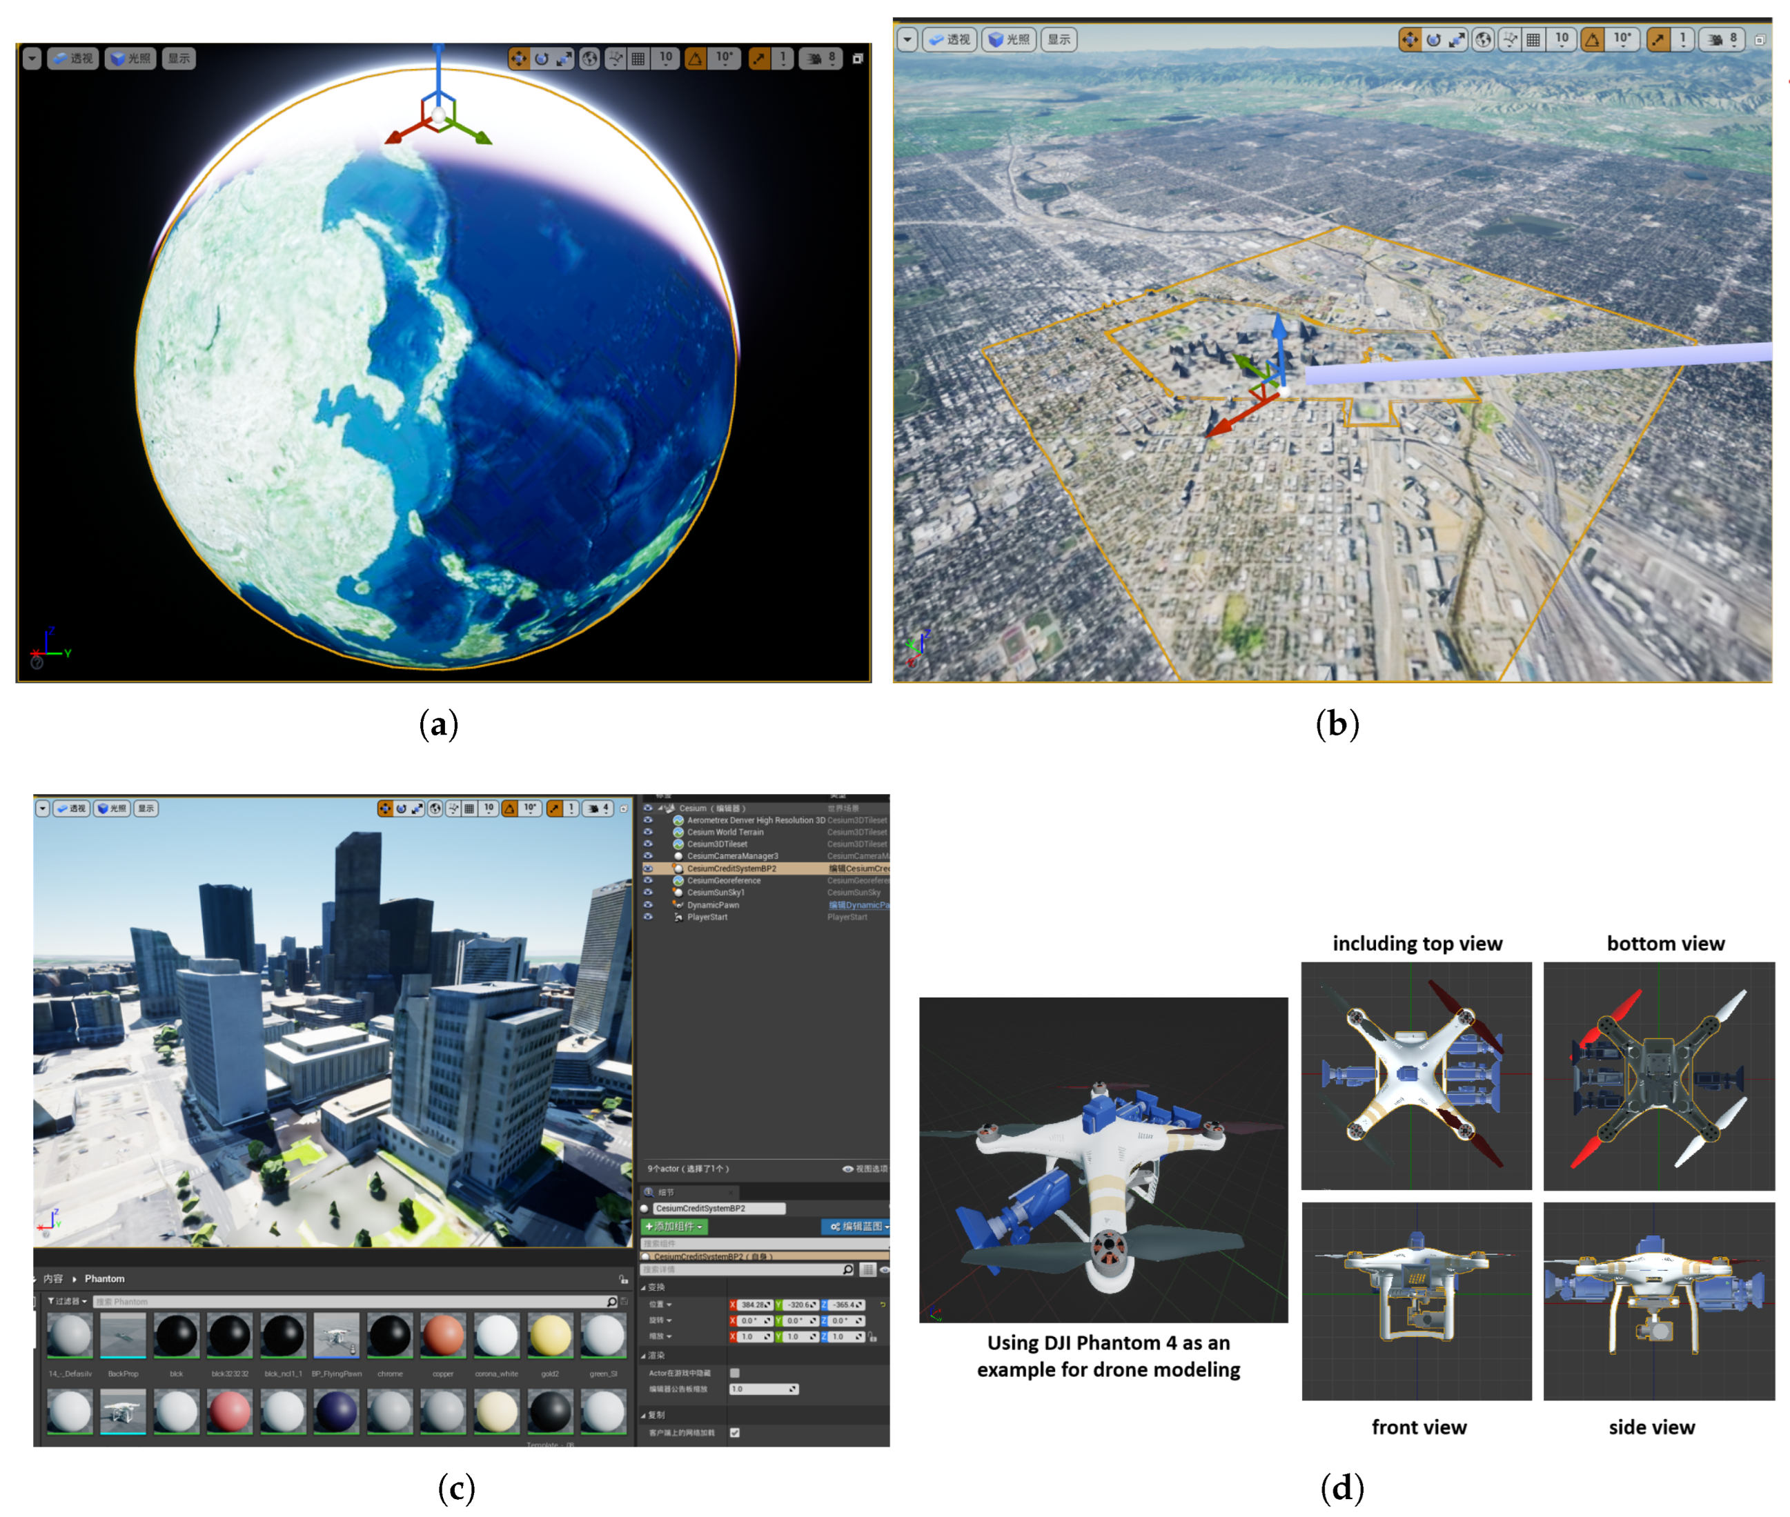Collapse the 变换 transform section
Viewport: 1790px width, 1517px height.
(657, 1288)
